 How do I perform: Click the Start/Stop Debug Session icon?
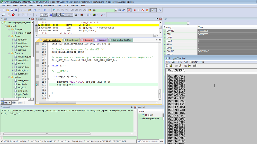point(129,10)
